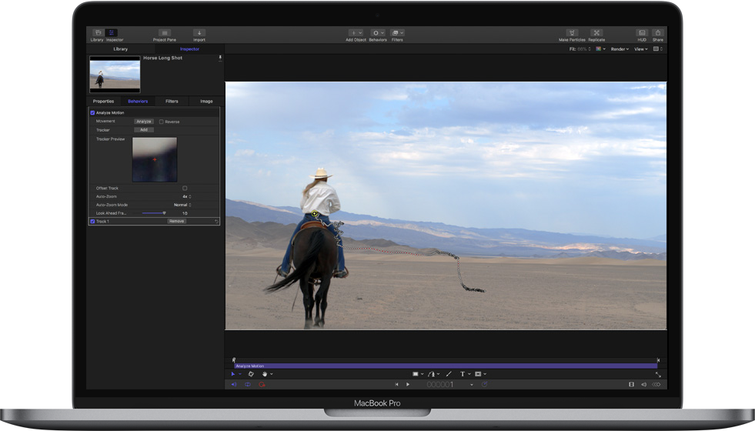755x431 pixels.
Task: Check the Offset Track checkbox
Action: [185, 188]
